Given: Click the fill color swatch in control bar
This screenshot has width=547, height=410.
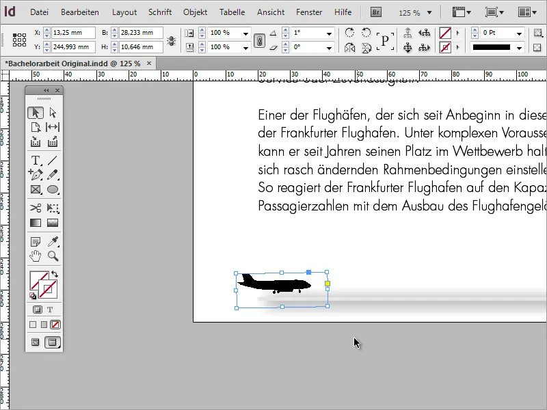Looking at the screenshot, I should pos(445,33).
